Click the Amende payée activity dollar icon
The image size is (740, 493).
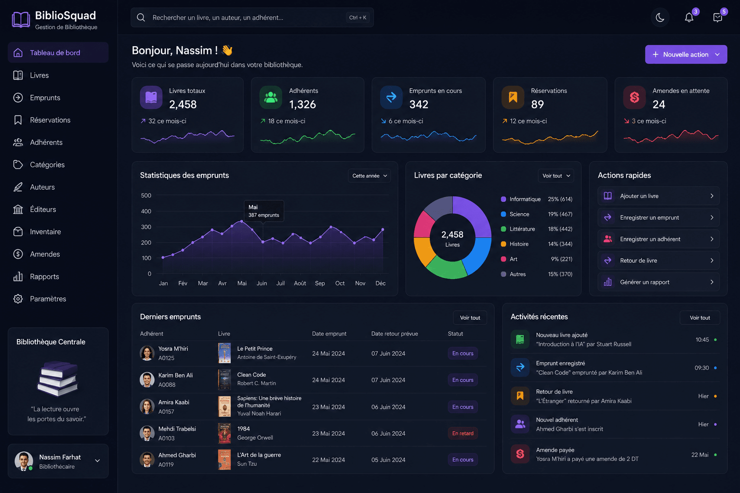pos(520,454)
